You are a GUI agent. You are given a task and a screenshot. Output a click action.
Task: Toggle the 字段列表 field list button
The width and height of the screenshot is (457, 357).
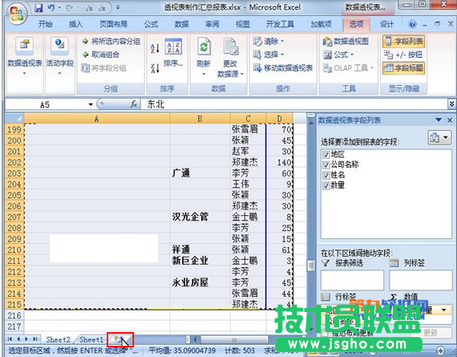tap(403, 42)
